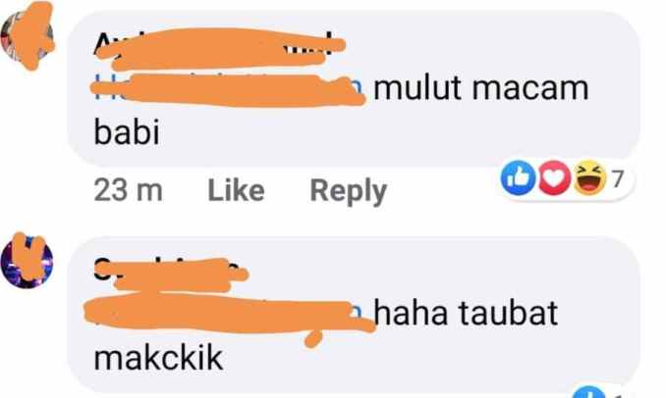Click the red heart reaction icon

click(x=555, y=177)
